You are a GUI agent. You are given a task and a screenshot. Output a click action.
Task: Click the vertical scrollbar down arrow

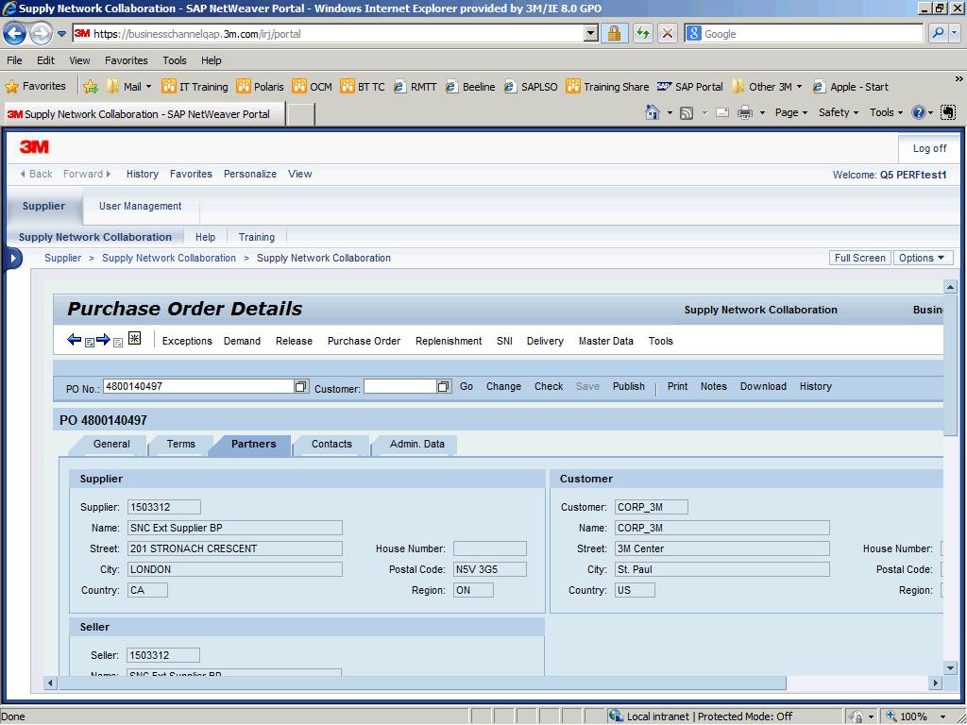(950, 668)
